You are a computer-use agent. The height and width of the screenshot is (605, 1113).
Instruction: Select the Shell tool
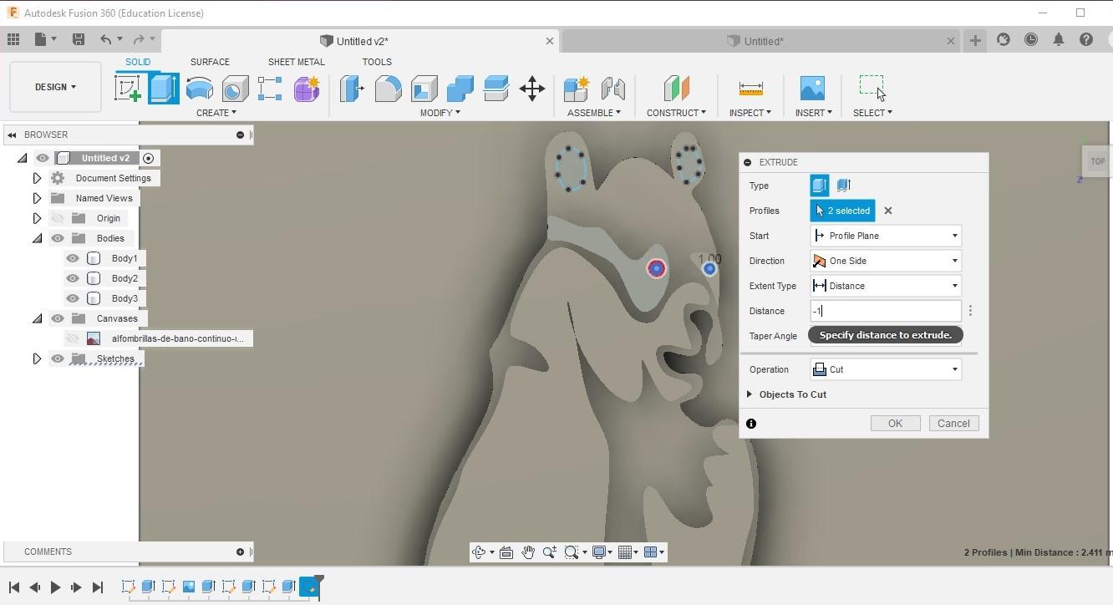(x=424, y=88)
